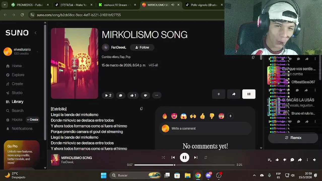The image size is (322, 181).
Task: Click Create badge beside Hooks
Action: coord(33,120)
